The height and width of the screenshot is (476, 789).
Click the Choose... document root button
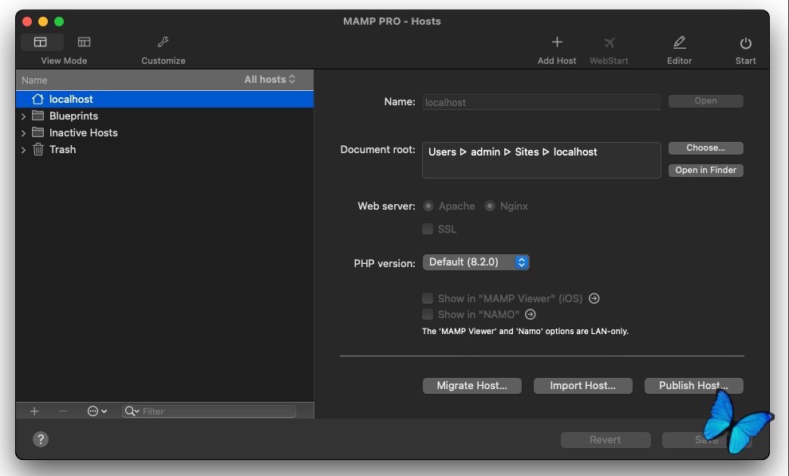tap(705, 148)
